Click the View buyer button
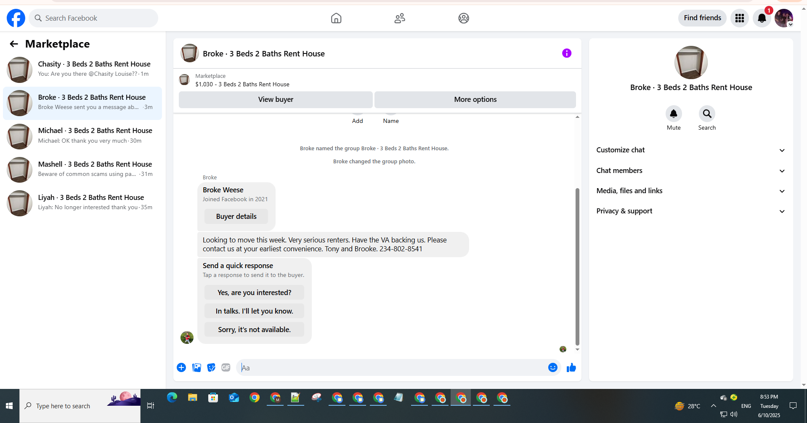Screen dimensions: 807x423 pos(276,99)
